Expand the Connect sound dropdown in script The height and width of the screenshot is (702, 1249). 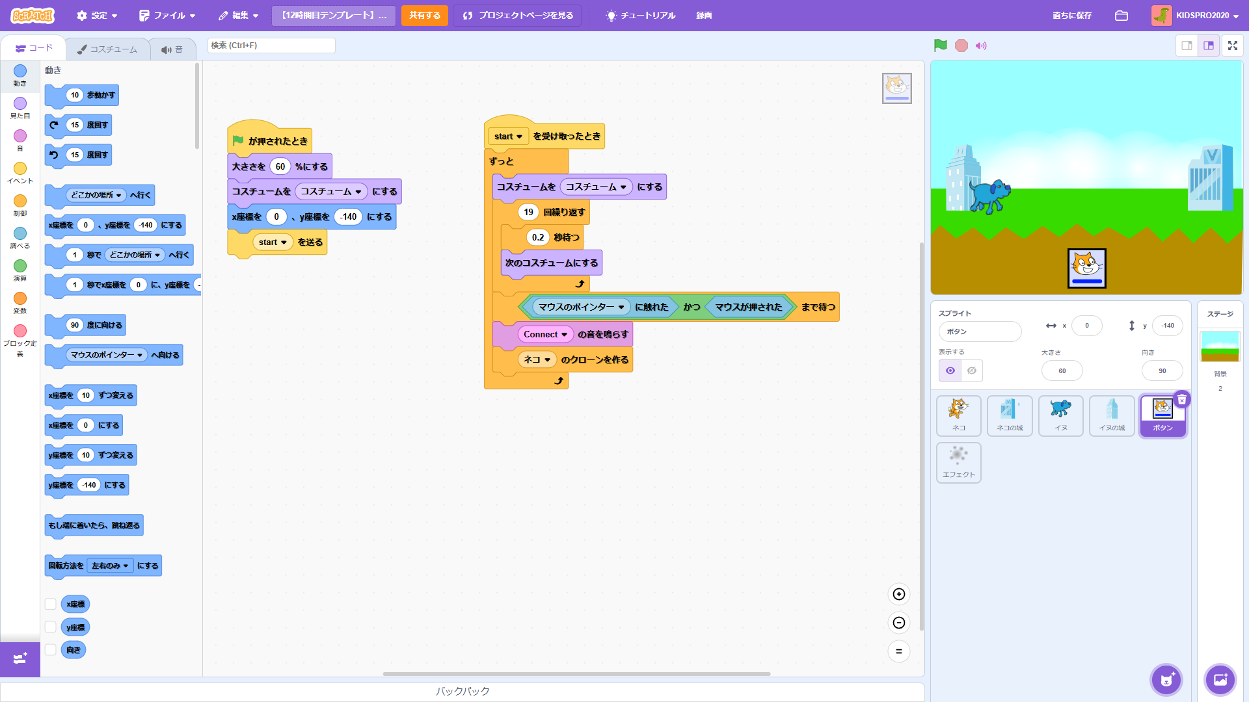point(564,335)
